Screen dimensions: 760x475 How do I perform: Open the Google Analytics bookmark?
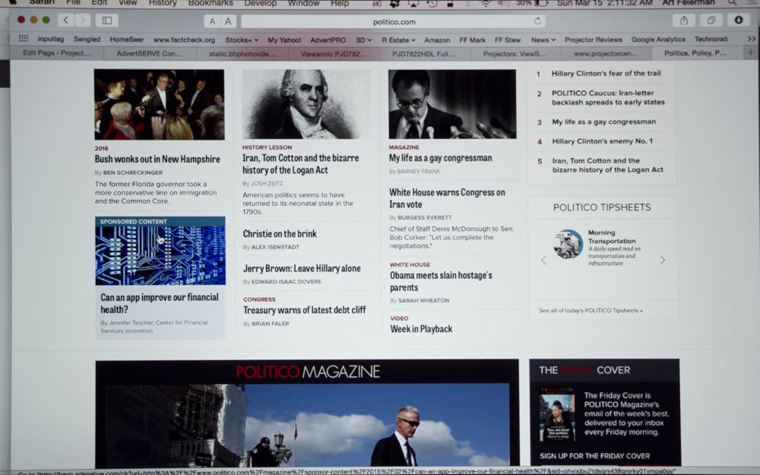point(658,40)
